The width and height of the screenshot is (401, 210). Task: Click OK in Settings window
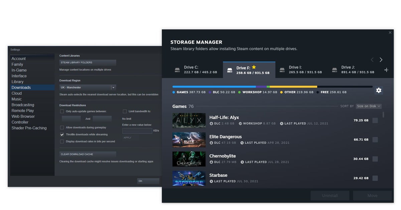click(x=148, y=181)
